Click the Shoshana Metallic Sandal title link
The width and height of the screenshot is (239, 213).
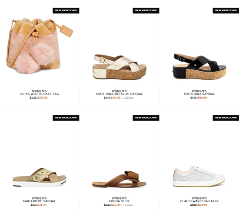click(119, 92)
